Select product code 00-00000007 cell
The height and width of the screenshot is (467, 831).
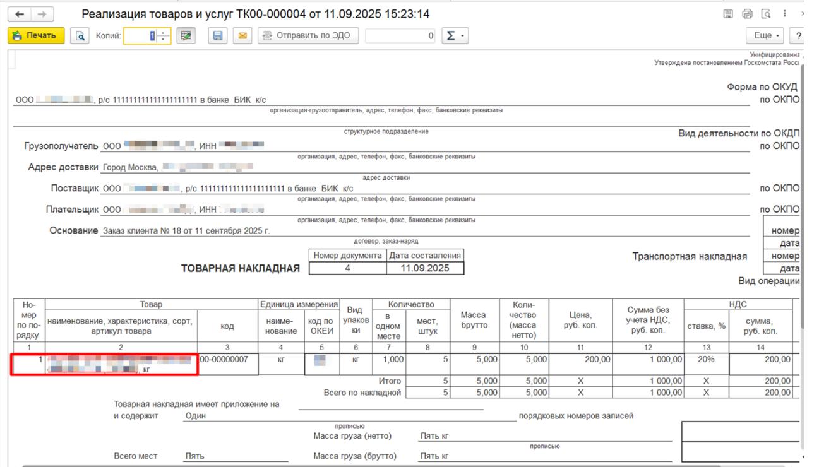228,364
